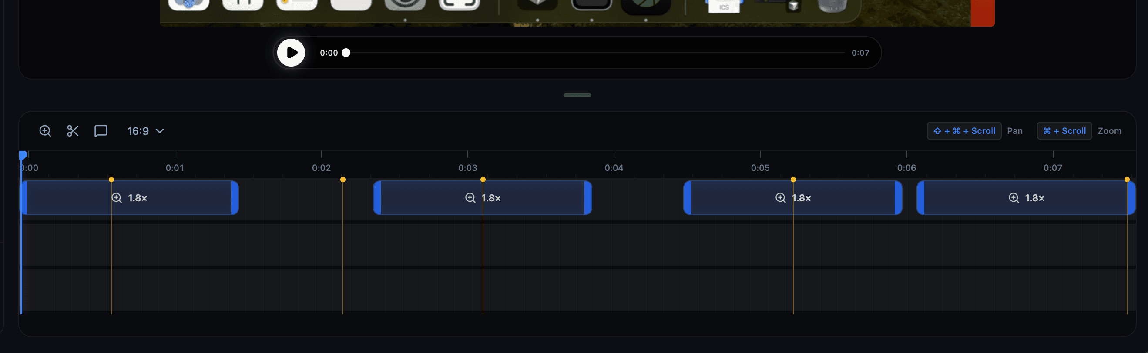Click left trim handle of third zoom clip
Image resolution: width=1148 pixels, height=353 pixels.
pos(688,198)
